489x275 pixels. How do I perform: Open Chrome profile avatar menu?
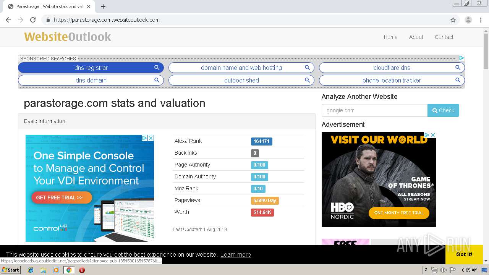coord(468,20)
